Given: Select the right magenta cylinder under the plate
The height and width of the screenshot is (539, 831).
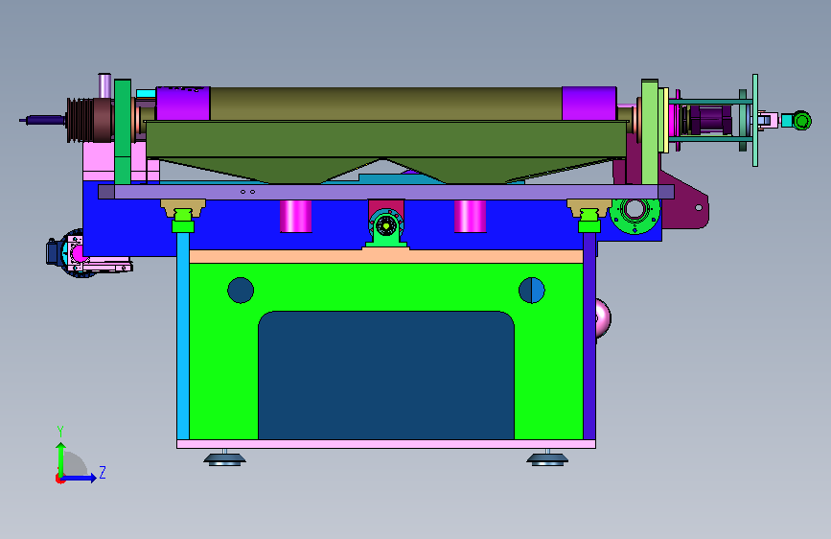Looking at the screenshot, I should tap(470, 217).
